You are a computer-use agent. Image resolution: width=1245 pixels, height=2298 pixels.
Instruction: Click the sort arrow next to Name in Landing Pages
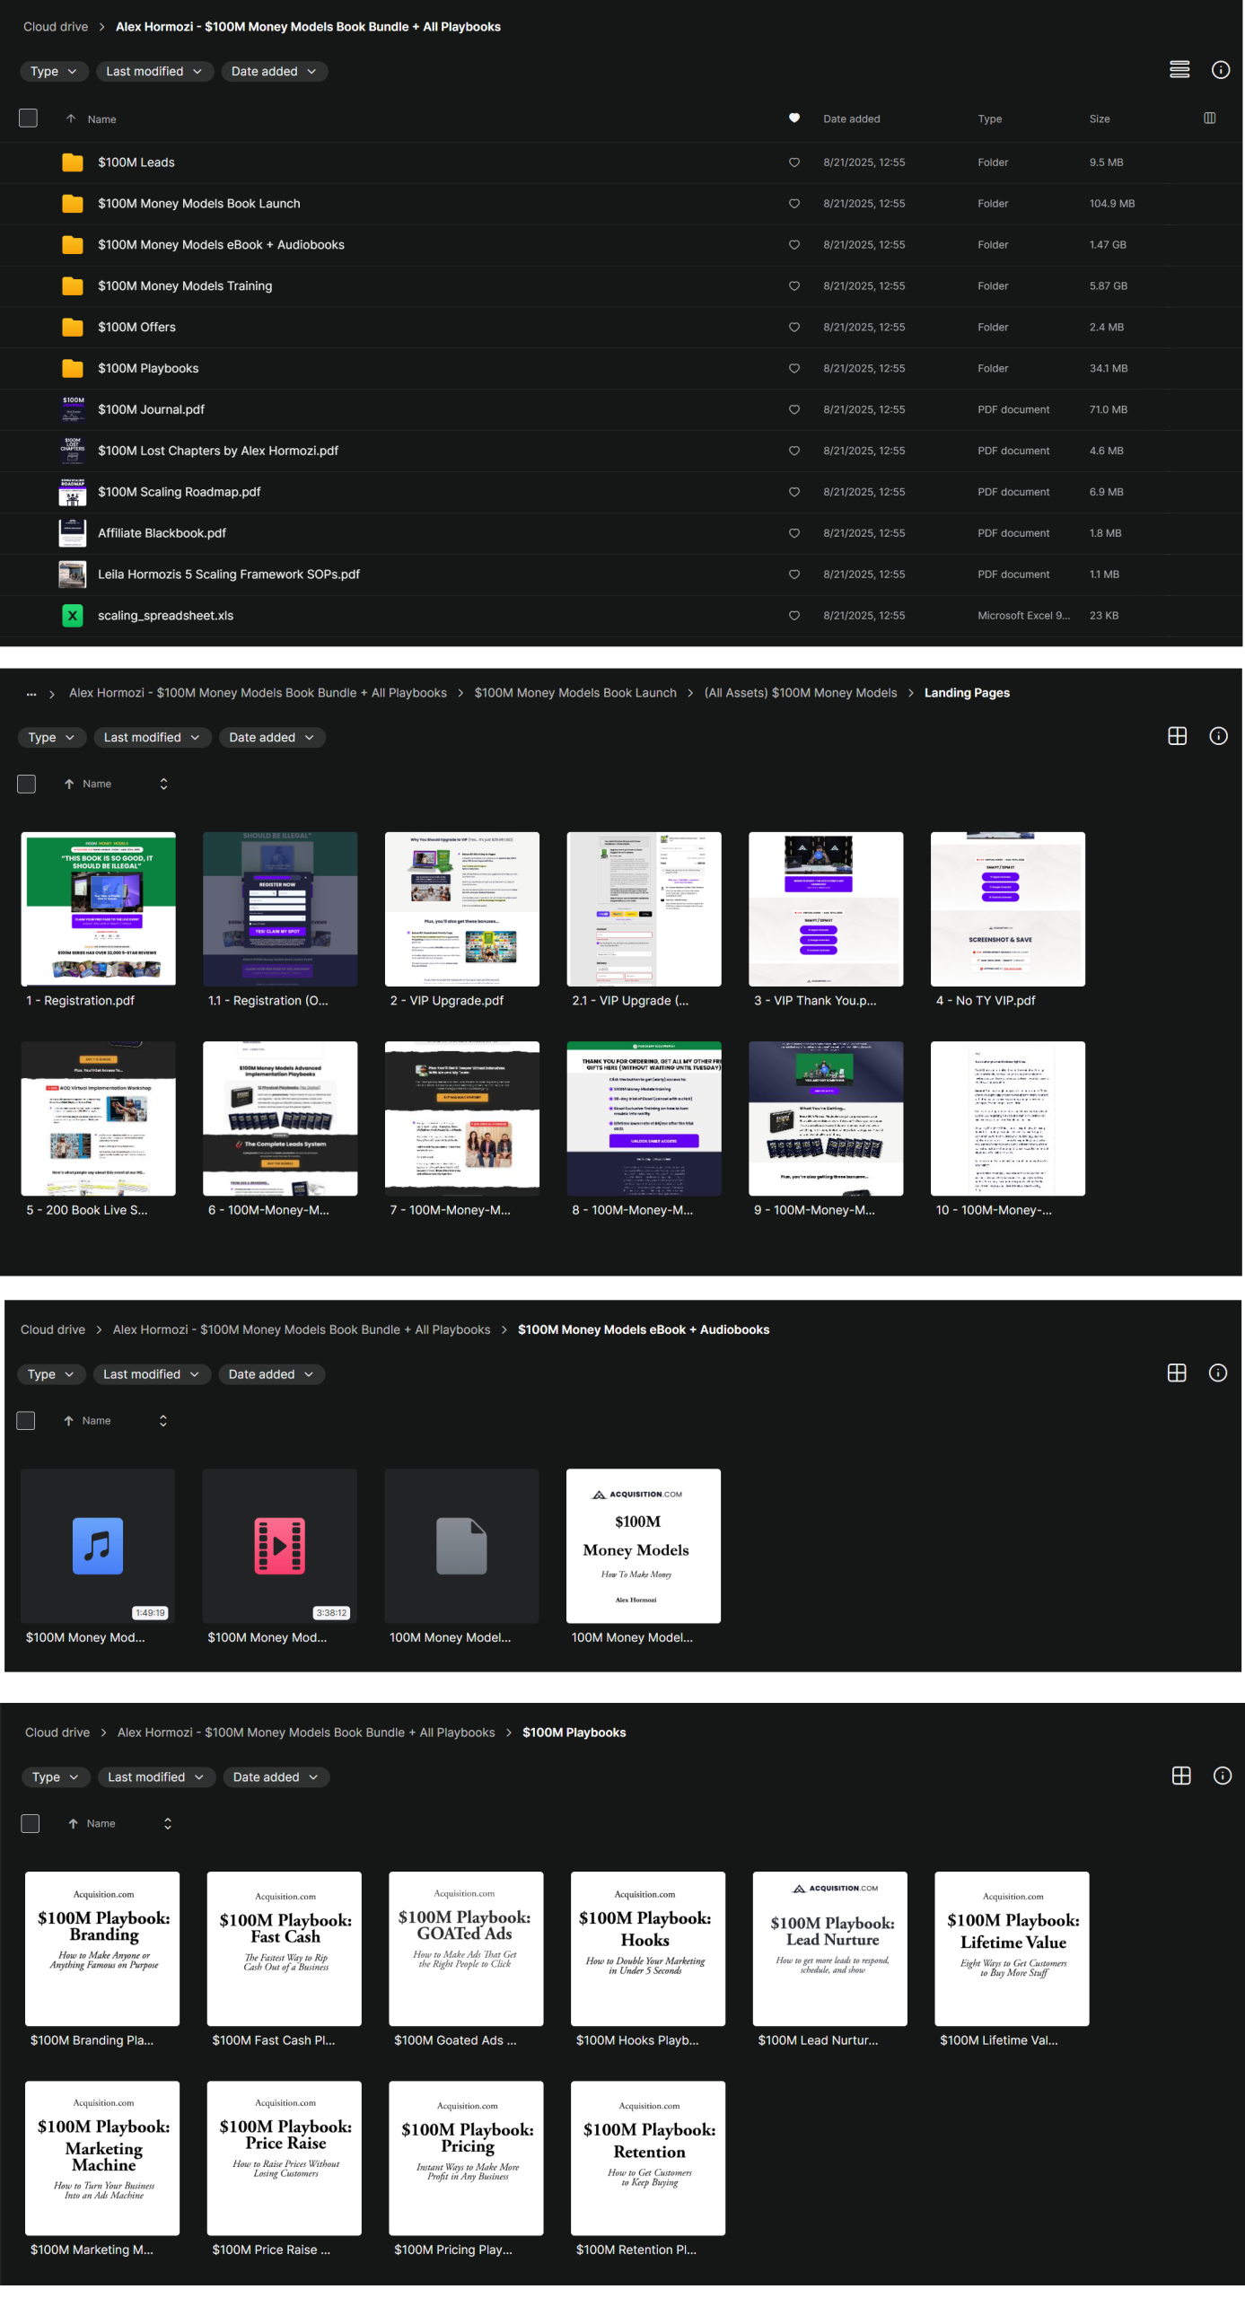(69, 784)
